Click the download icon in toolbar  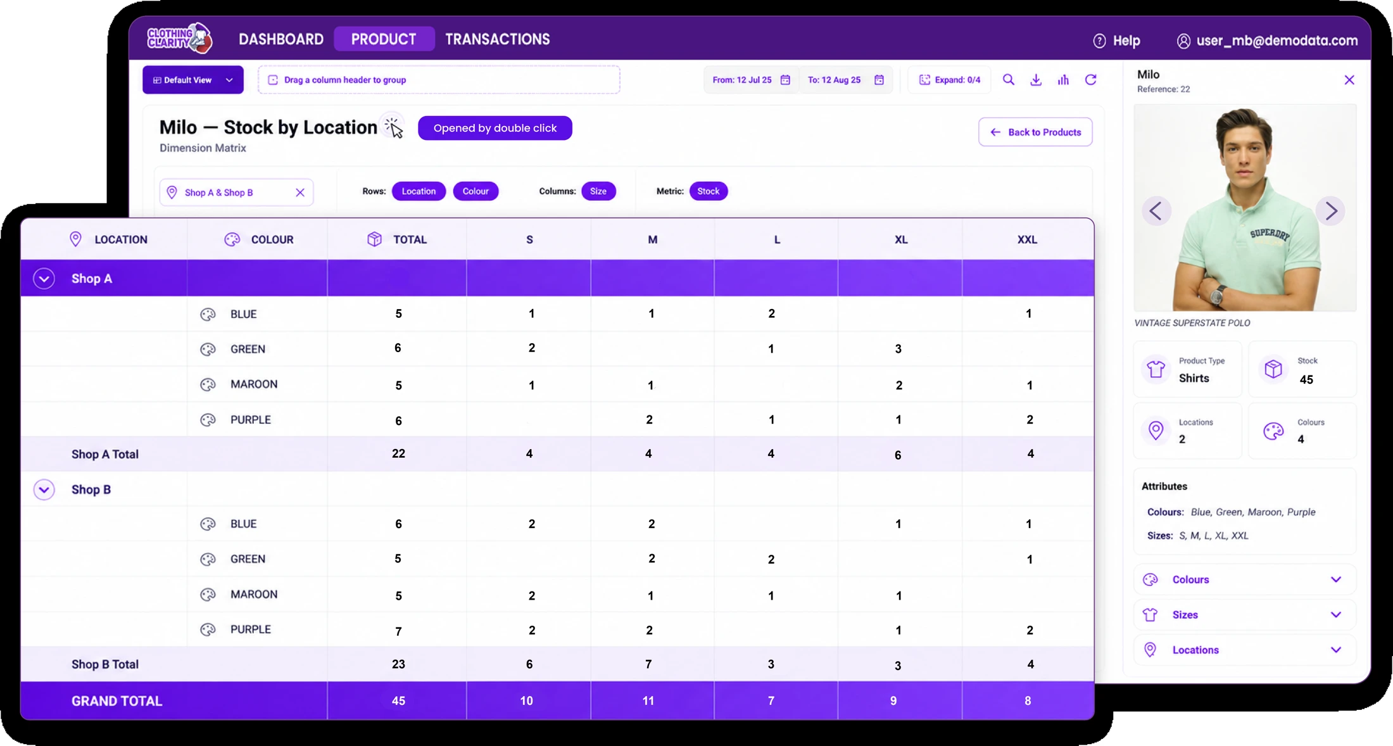(x=1036, y=80)
